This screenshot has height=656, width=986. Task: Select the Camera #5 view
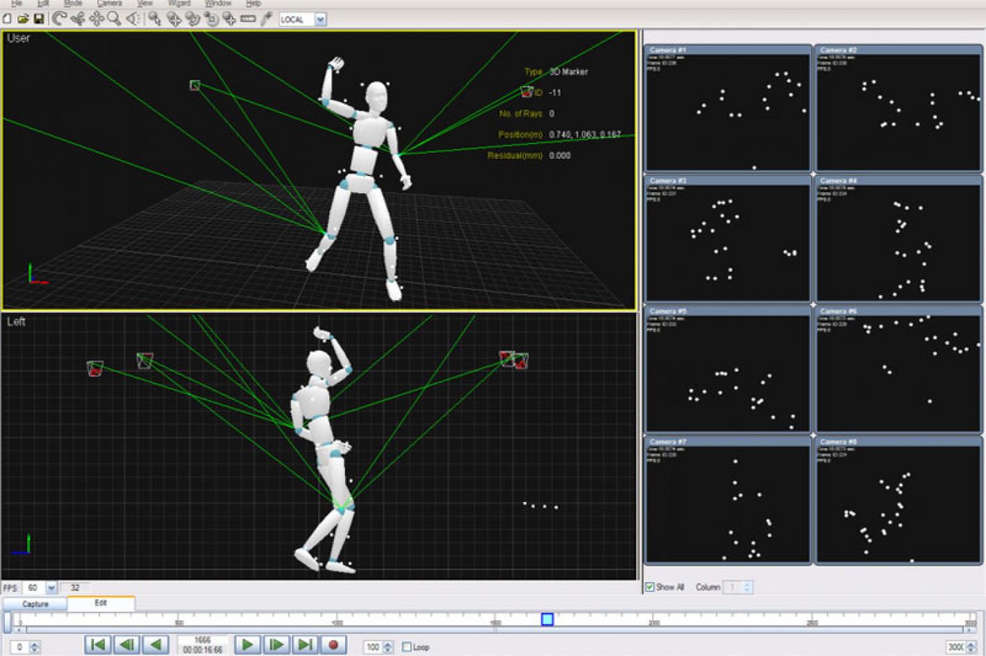(728, 370)
